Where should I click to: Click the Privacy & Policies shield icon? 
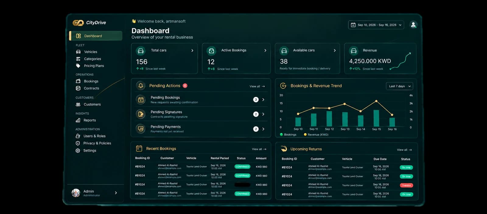click(x=78, y=143)
